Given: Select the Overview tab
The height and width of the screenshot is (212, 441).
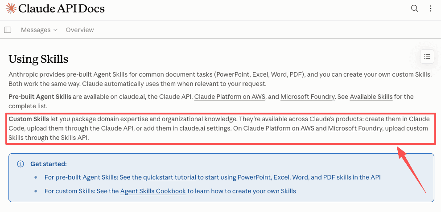Looking at the screenshot, I should pos(79,30).
